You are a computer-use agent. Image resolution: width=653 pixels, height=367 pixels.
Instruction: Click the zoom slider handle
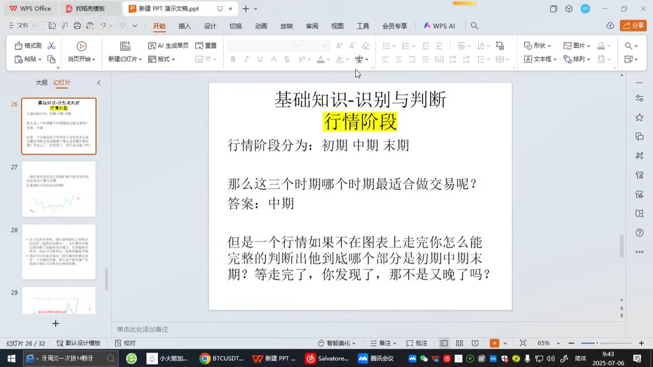(597, 343)
